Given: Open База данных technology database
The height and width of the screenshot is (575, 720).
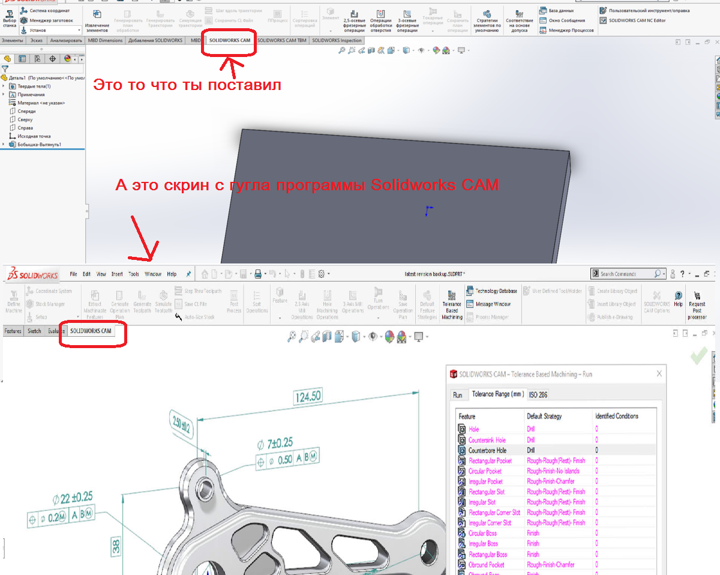Looking at the screenshot, I should tap(556, 11).
